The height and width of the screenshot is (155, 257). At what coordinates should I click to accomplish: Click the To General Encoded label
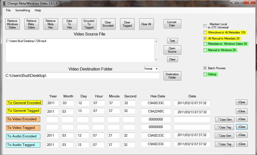click(x=25, y=103)
